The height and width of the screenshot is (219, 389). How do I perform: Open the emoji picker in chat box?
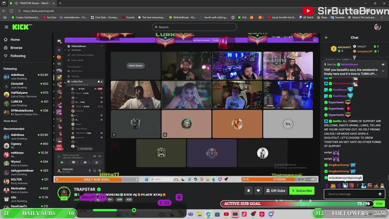coord(380,194)
